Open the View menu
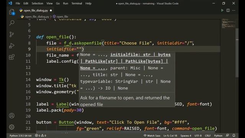 49,3
